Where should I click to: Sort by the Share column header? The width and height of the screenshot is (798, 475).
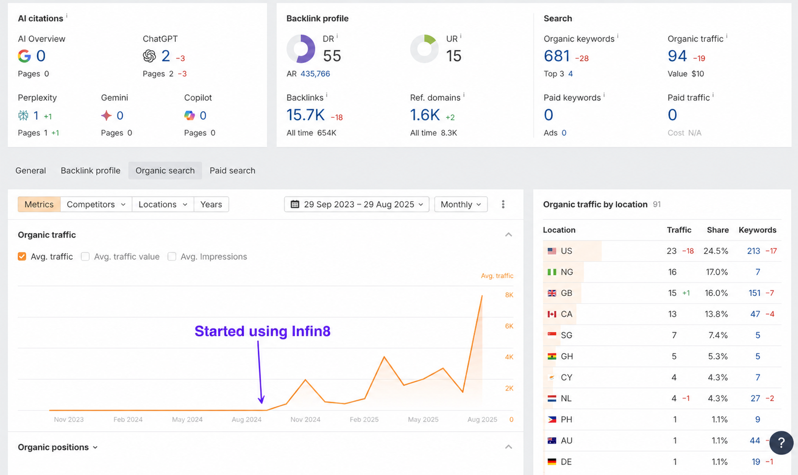coord(717,230)
